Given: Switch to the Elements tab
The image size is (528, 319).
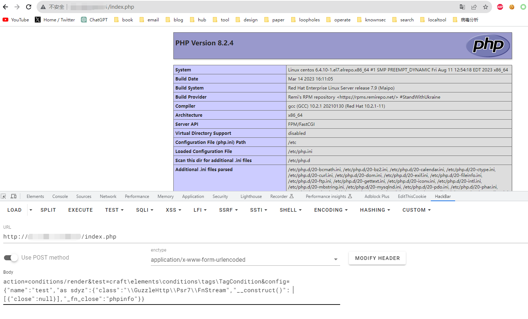Looking at the screenshot, I should point(35,196).
